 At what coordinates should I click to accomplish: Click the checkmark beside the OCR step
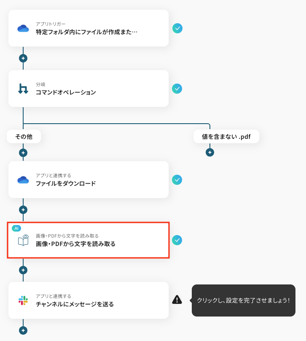point(177,240)
